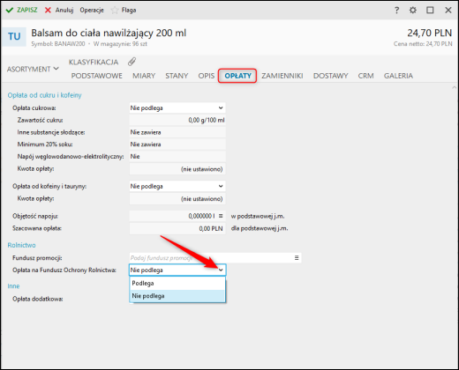Click the green ZAPISZ checkmark
This screenshot has width=459, height=370.
10,11
